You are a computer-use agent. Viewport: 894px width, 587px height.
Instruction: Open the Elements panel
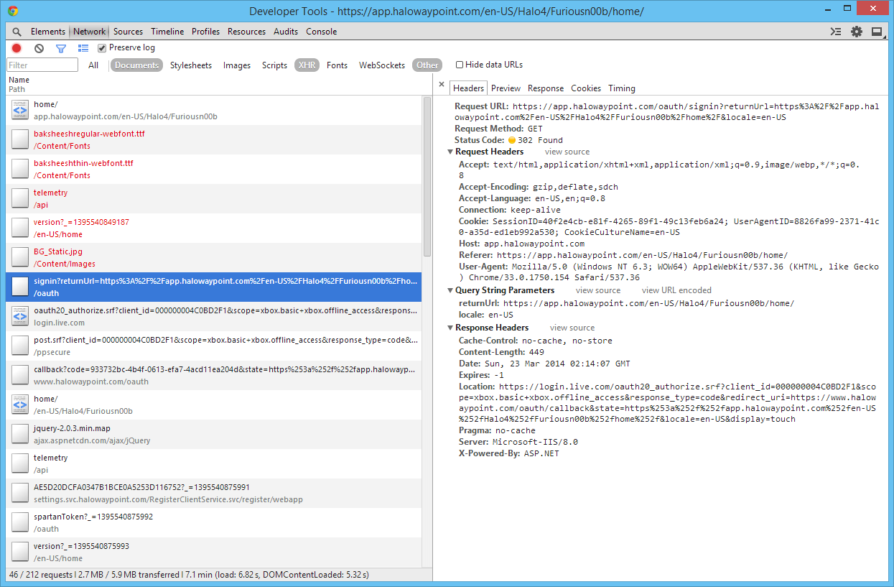click(48, 32)
